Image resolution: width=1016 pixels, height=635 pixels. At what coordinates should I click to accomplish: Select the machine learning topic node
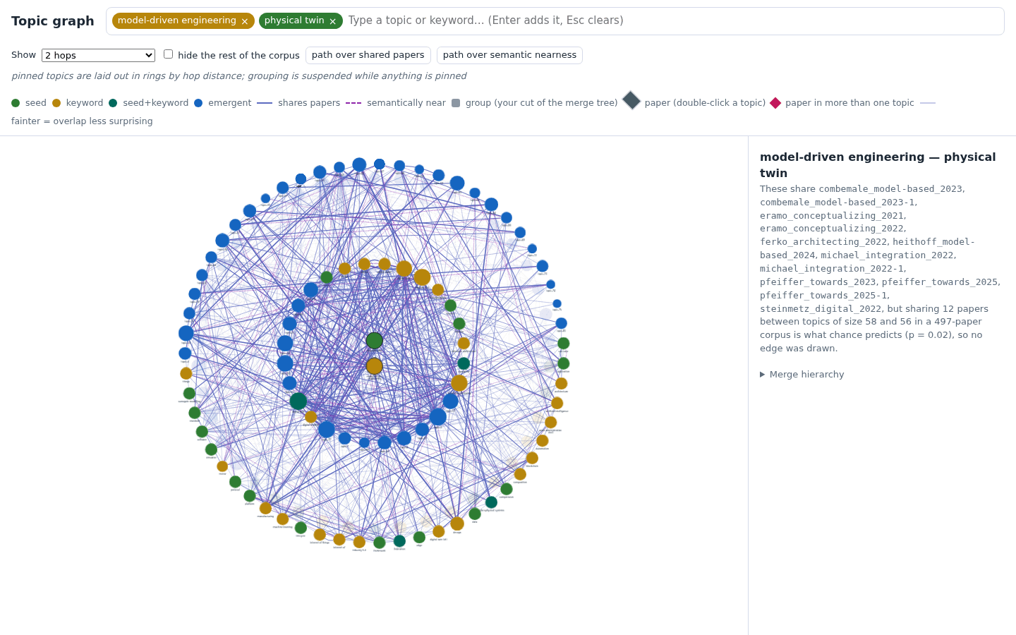click(x=282, y=519)
